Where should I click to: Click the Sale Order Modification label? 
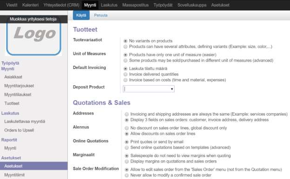click(96, 169)
